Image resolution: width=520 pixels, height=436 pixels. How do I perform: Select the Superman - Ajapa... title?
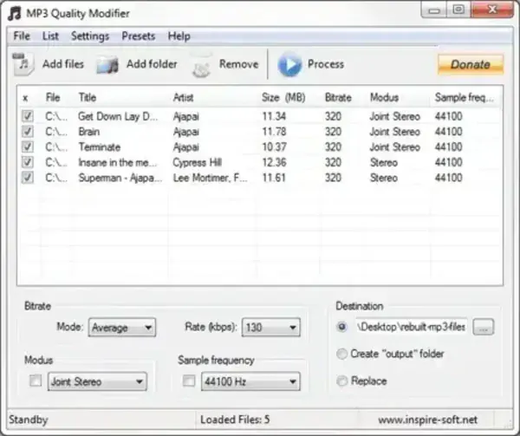[x=120, y=178]
